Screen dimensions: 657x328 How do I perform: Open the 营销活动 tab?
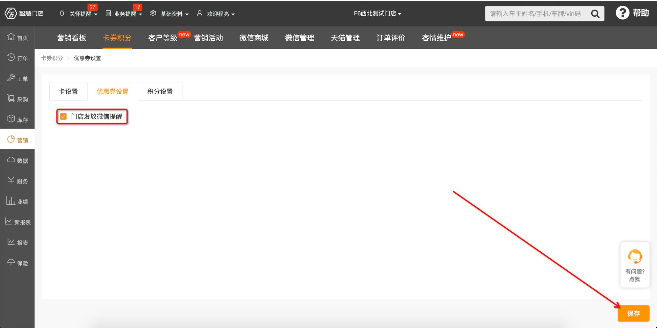pyautogui.click(x=208, y=38)
